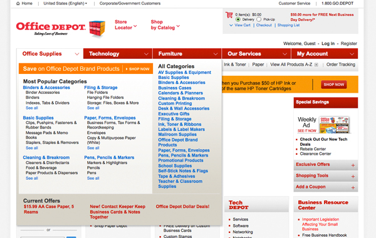This screenshot has width=376, height=238.
Task: Open AV Supplies & Equipment category
Action: [184, 73]
